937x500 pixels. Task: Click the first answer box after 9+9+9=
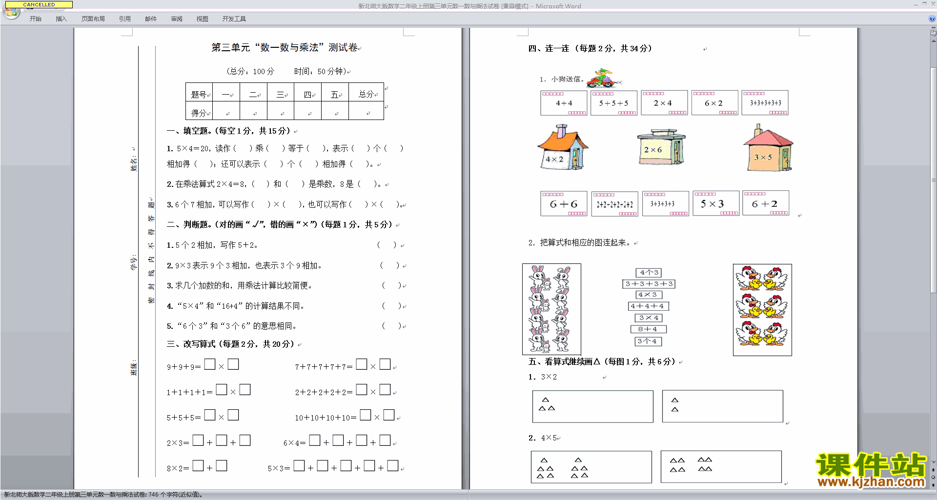pyautogui.click(x=210, y=364)
